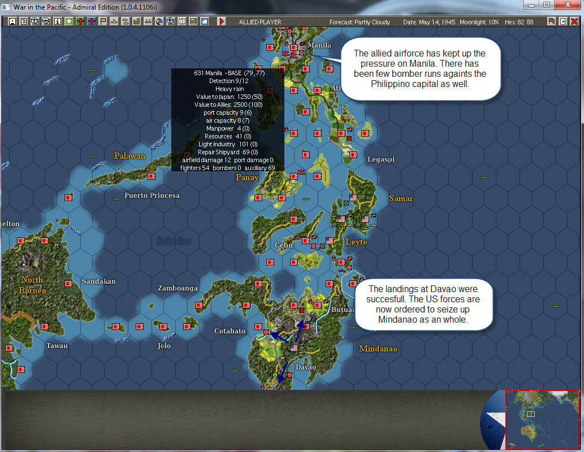Select Japanese base flag at Sandakan
584x452 pixels.
click(68, 284)
